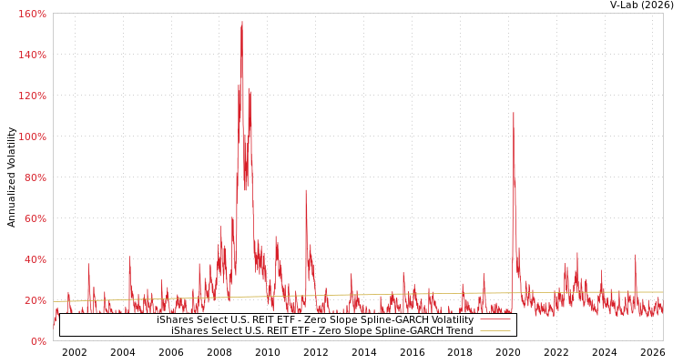Viewport: 683px width, 364px height.
Task: Click the red volatility legend line sample
Action: coord(495,319)
